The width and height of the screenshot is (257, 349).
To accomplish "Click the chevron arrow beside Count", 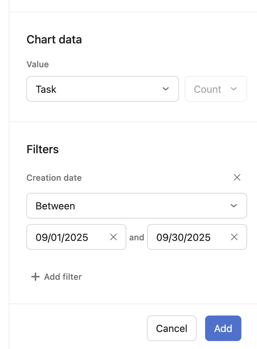I will (234, 89).
